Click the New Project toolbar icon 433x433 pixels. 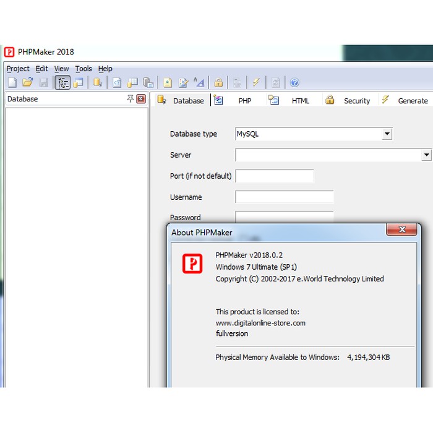click(12, 82)
